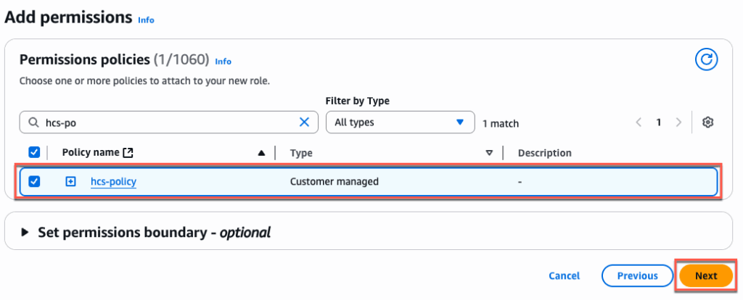Screen dimensions: 743x300
Task: Clear the hcs-po search text
Action: [304, 122]
